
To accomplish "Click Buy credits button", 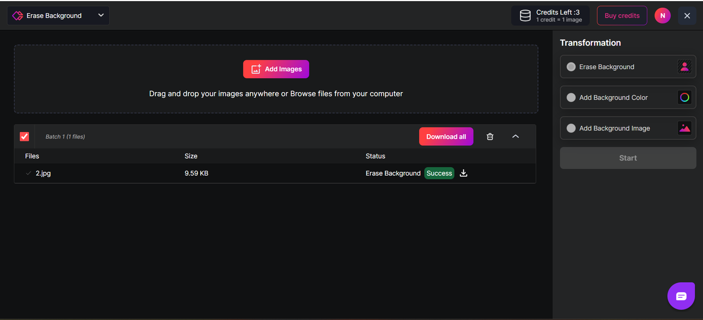I will point(622,15).
